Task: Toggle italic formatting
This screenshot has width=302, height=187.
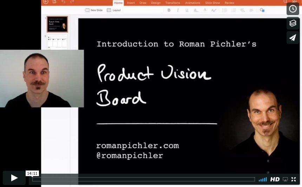Action: 178,10
